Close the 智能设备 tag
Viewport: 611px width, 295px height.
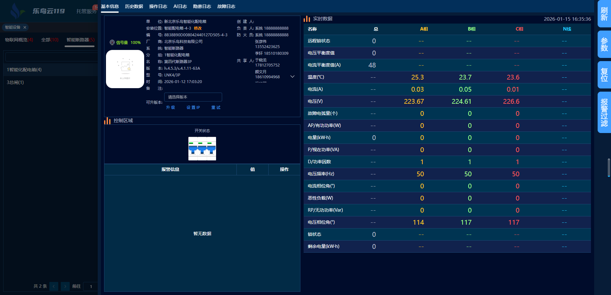coord(25,27)
